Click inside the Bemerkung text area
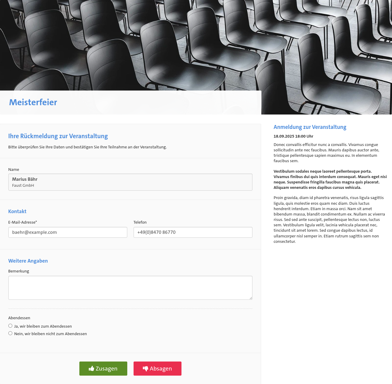 130,287
